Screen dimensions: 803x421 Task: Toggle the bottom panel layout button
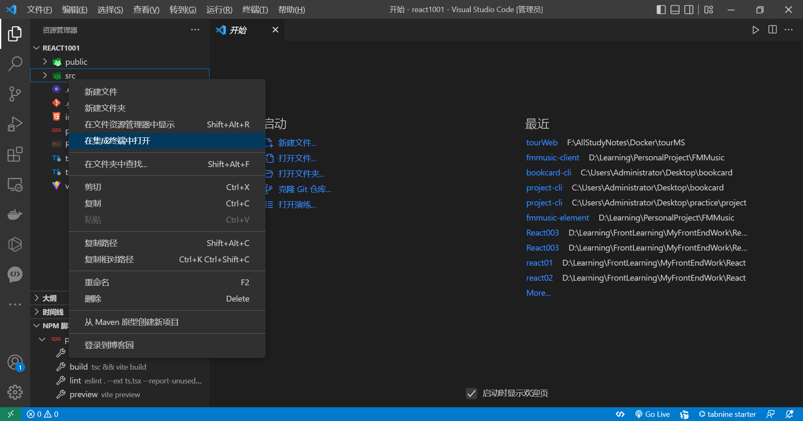(x=675, y=9)
